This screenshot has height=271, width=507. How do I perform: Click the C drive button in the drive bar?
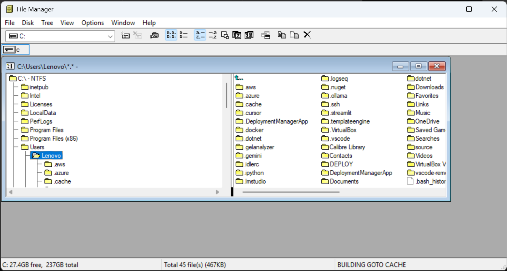tap(15, 49)
